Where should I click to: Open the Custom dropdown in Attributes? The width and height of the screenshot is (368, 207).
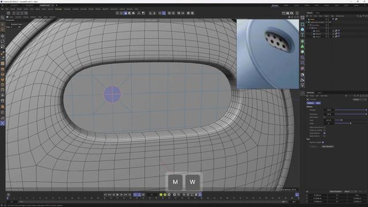point(359,99)
